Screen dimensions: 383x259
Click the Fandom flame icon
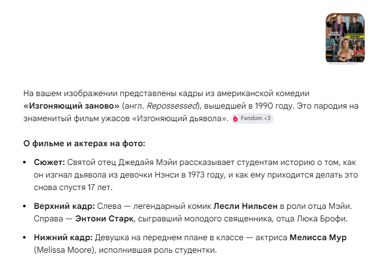(235, 119)
